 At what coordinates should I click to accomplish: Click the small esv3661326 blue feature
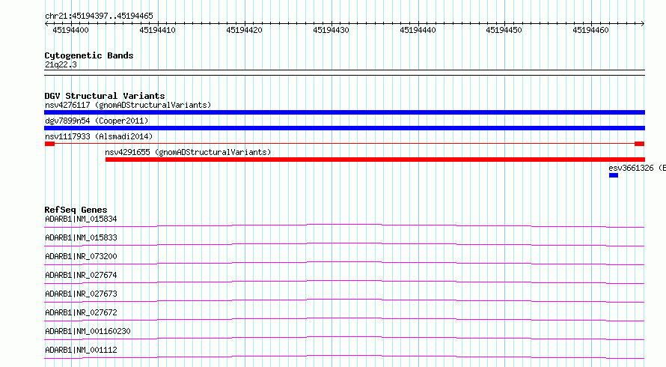[614, 175]
